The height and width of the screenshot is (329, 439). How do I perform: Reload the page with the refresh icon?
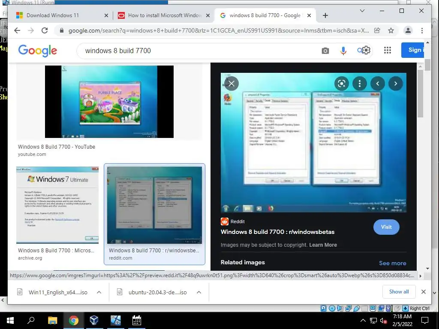[45, 30]
